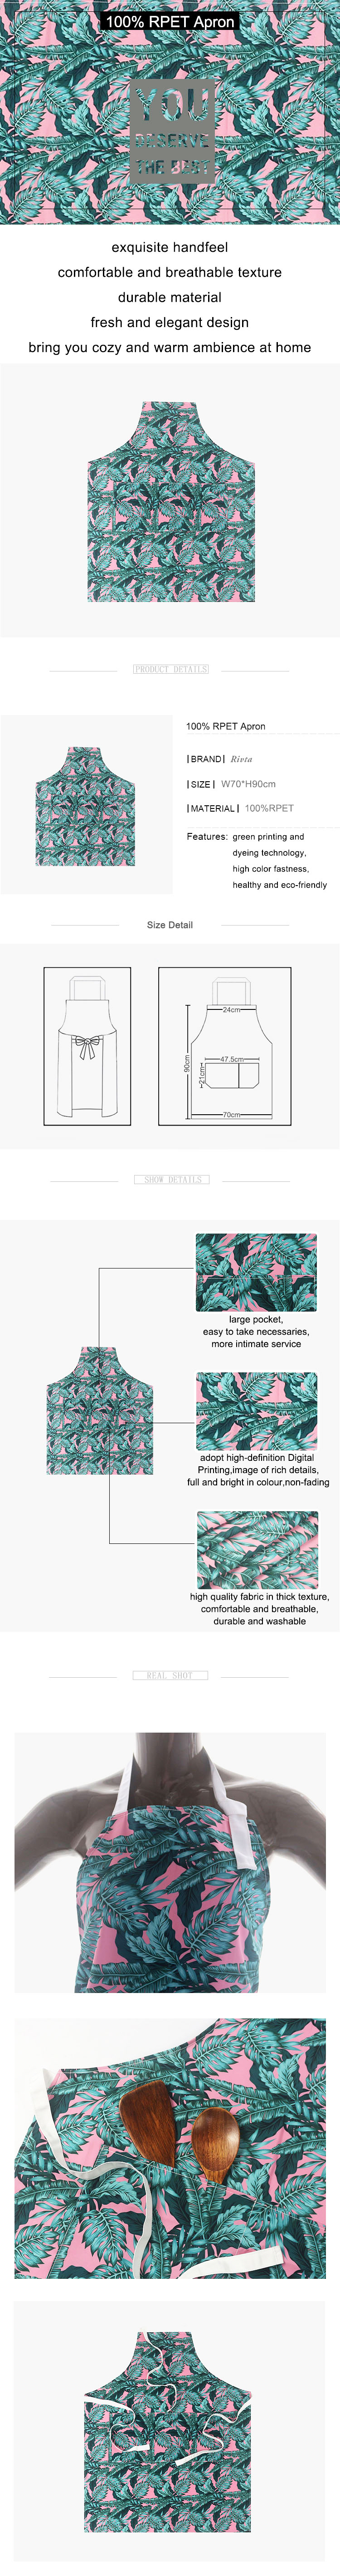
Task: Click the Size Detail heading
Action: 170,925
